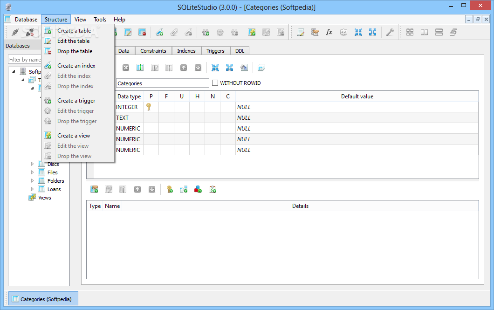The width and height of the screenshot is (494, 310).
Task: Collapse the Softpedia database node
Action: [x=14, y=71]
